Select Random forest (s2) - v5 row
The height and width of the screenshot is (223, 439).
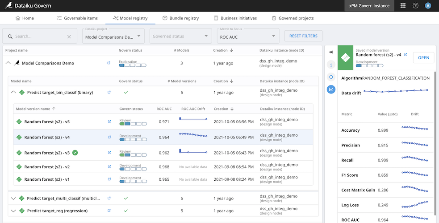(x=163, y=122)
